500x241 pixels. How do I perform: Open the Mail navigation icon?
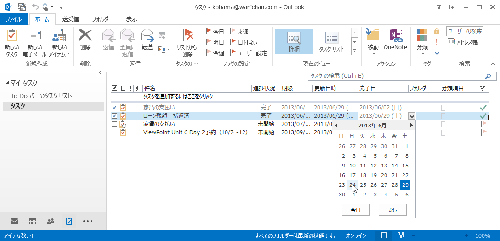pyautogui.click(x=14, y=221)
